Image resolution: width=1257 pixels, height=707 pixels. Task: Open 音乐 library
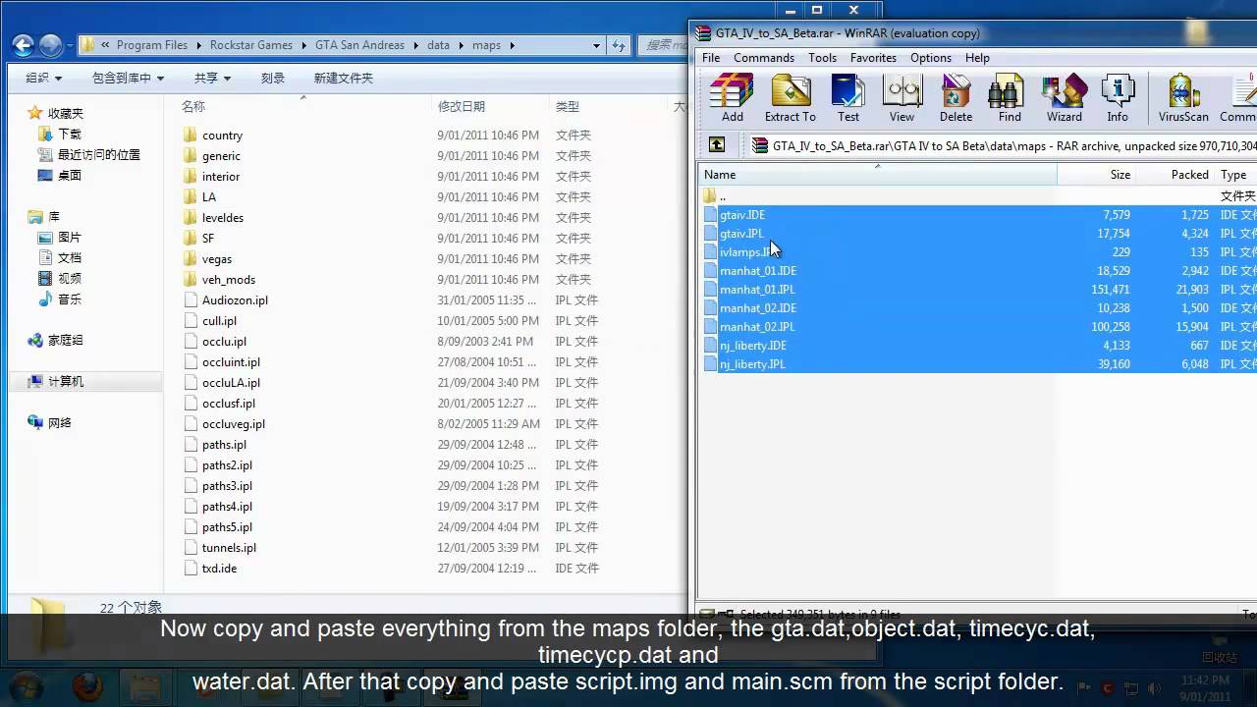pos(70,299)
